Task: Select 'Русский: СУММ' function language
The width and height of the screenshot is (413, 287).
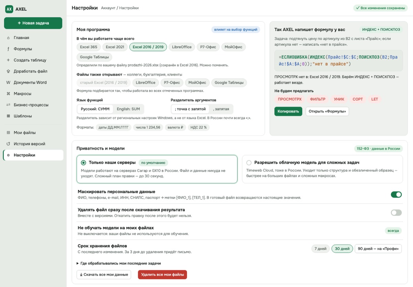Action: tap(95, 109)
